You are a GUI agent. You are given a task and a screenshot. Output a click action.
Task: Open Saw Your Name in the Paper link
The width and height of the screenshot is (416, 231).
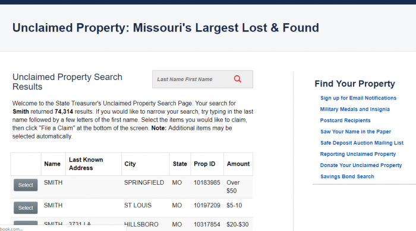pos(355,131)
